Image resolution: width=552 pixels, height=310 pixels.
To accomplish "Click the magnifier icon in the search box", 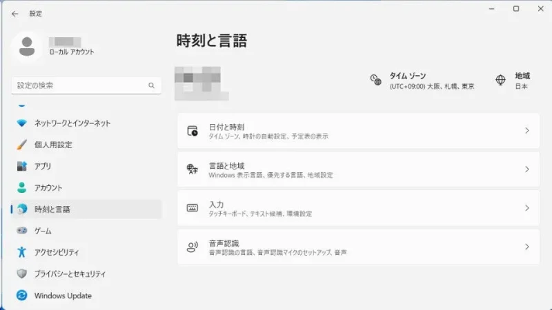I will [x=151, y=85].
